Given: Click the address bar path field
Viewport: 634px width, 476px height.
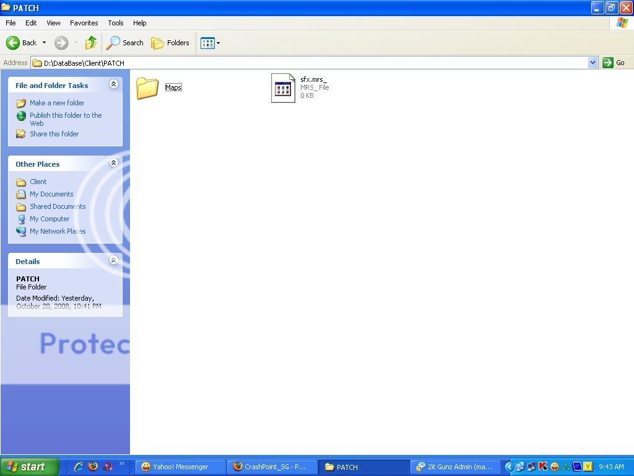Looking at the screenshot, I should 310,63.
